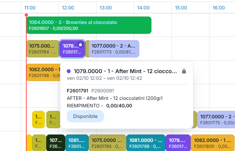Click the Disponibile status badge
The width and height of the screenshot is (235, 151).
(x=85, y=116)
